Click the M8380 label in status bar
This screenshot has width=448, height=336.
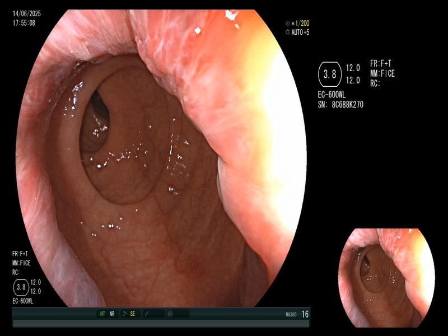click(291, 315)
